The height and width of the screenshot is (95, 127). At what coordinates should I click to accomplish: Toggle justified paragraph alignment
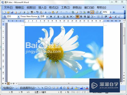click(x=77, y=17)
